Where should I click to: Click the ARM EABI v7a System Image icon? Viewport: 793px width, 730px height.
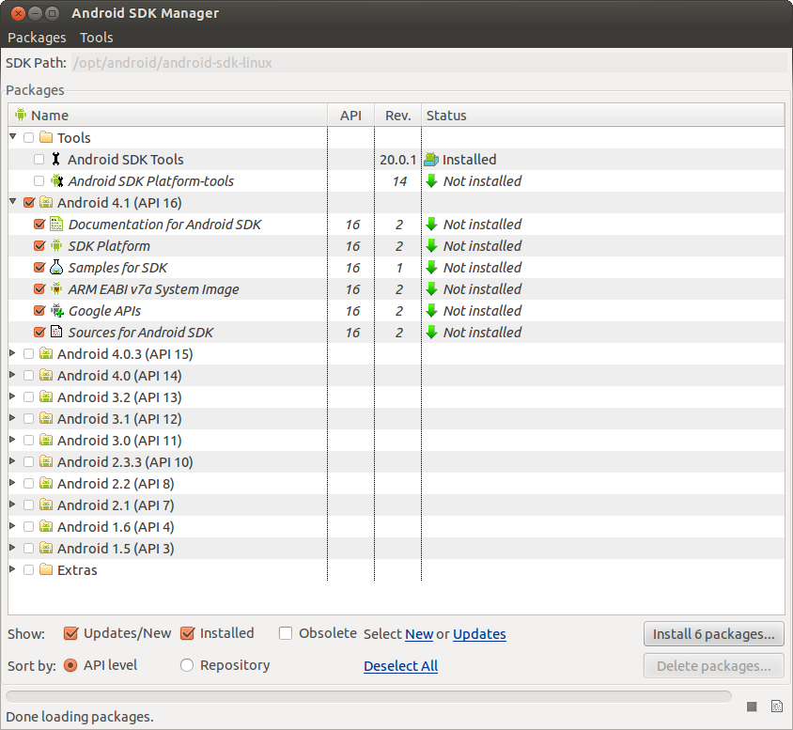[56, 289]
